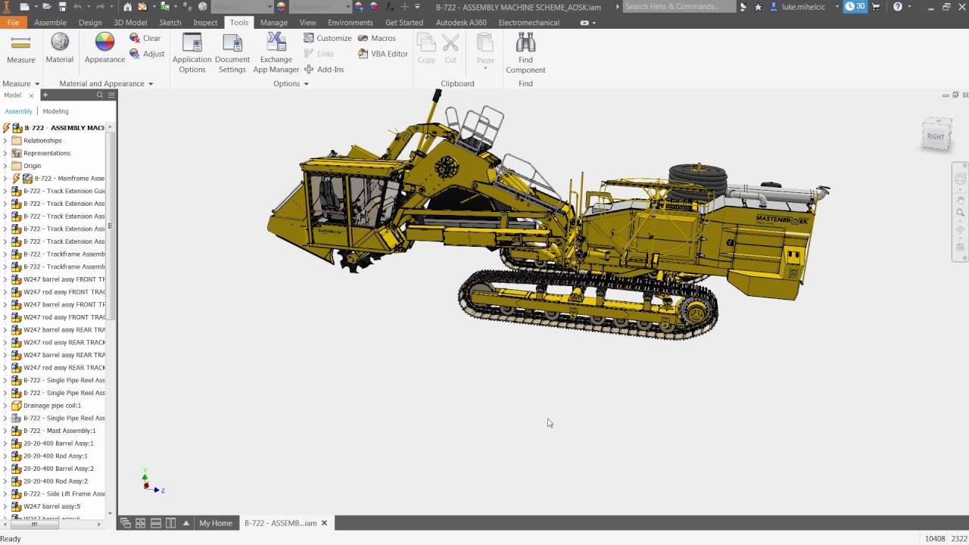969x545 pixels.
Task: Open Application Options
Action: point(192,53)
